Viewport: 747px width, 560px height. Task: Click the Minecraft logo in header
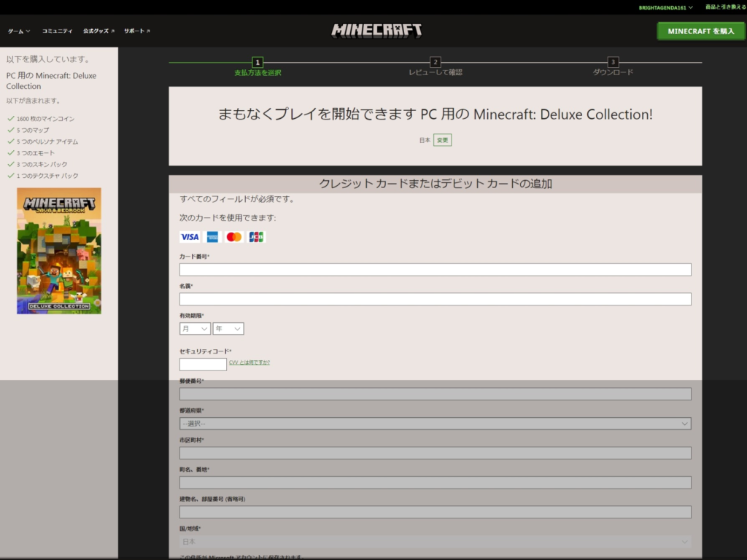pos(376,31)
